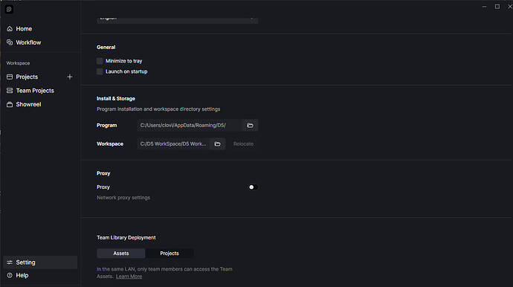Open the Workflow icon in sidebar

click(x=10, y=42)
